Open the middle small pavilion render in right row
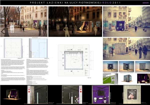The width and height of the screenshot is (150, 105). [126, 66]
